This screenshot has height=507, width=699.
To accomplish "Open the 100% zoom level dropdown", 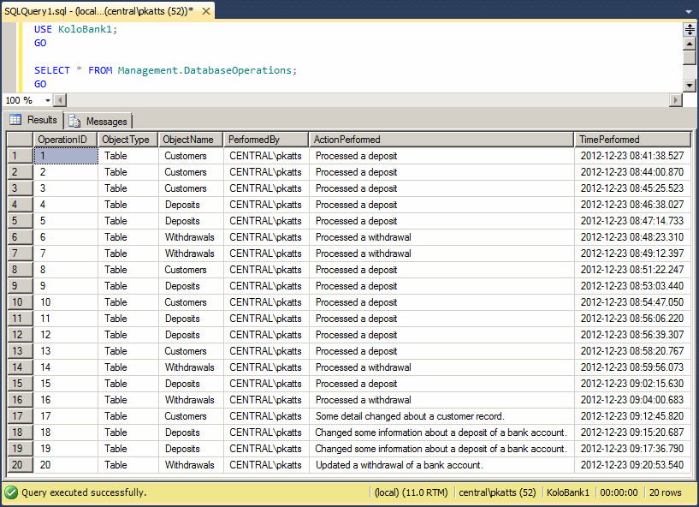I will click(x=48, y=99).
